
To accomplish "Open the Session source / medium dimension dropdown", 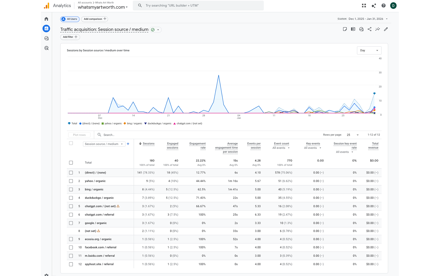I will [104, 144].
